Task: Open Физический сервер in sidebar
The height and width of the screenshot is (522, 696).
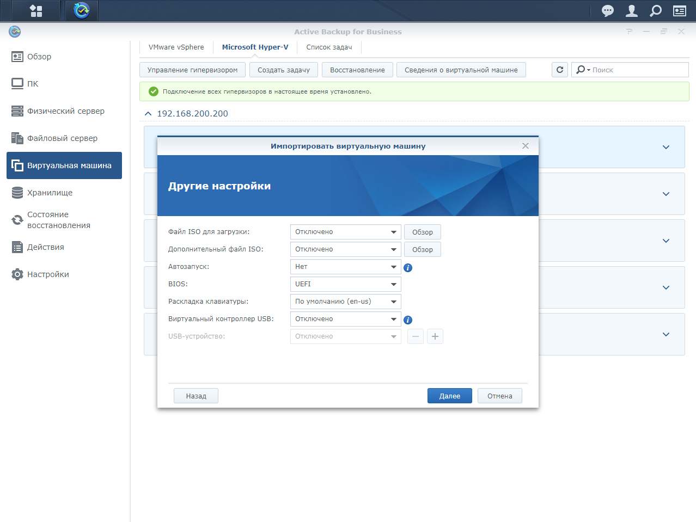Action: pos(64,111)
